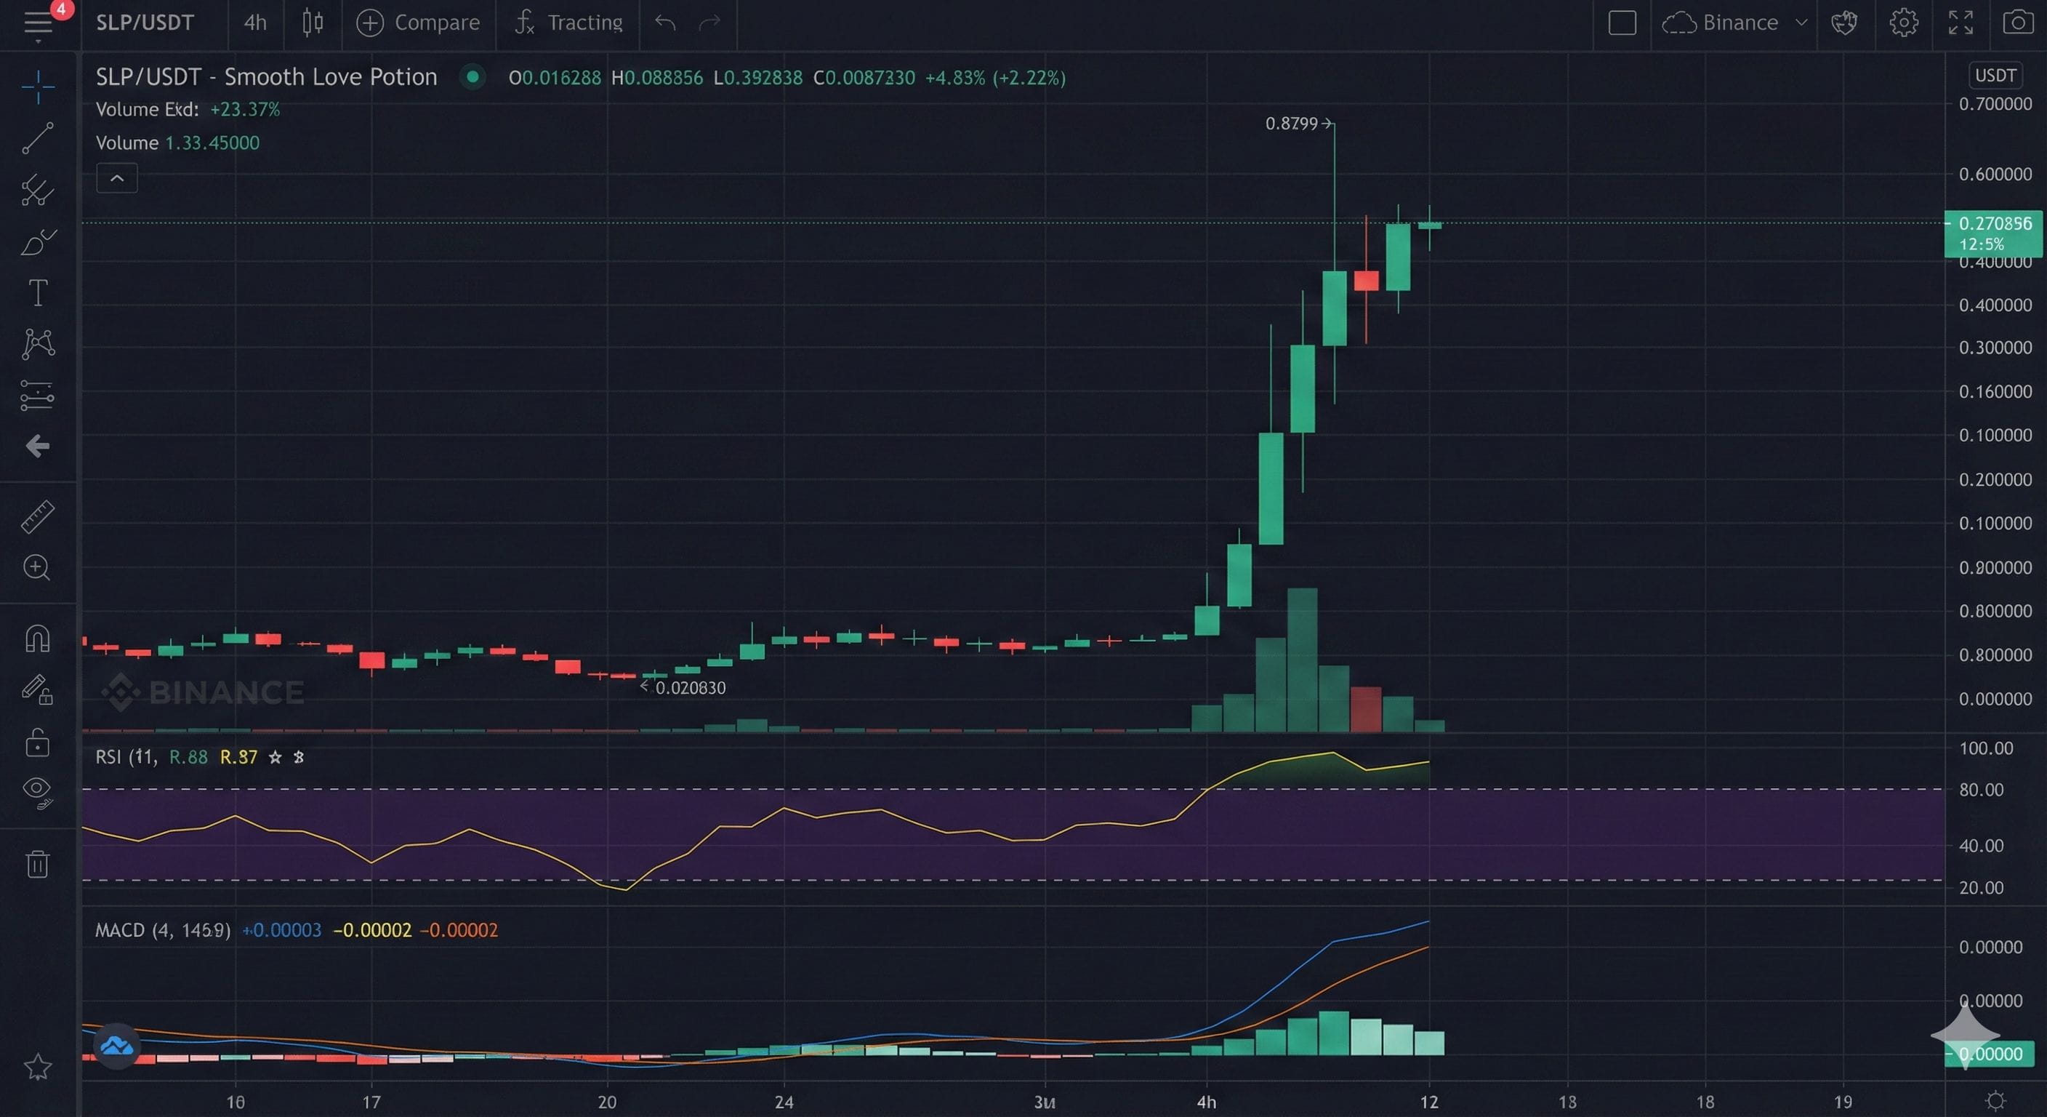This screenshot has width=2047, height=1117.
Task: Click the zoom in magnifier tool
Action: pos(37,568)
